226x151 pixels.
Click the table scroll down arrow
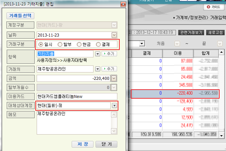[x=221, y=136]
